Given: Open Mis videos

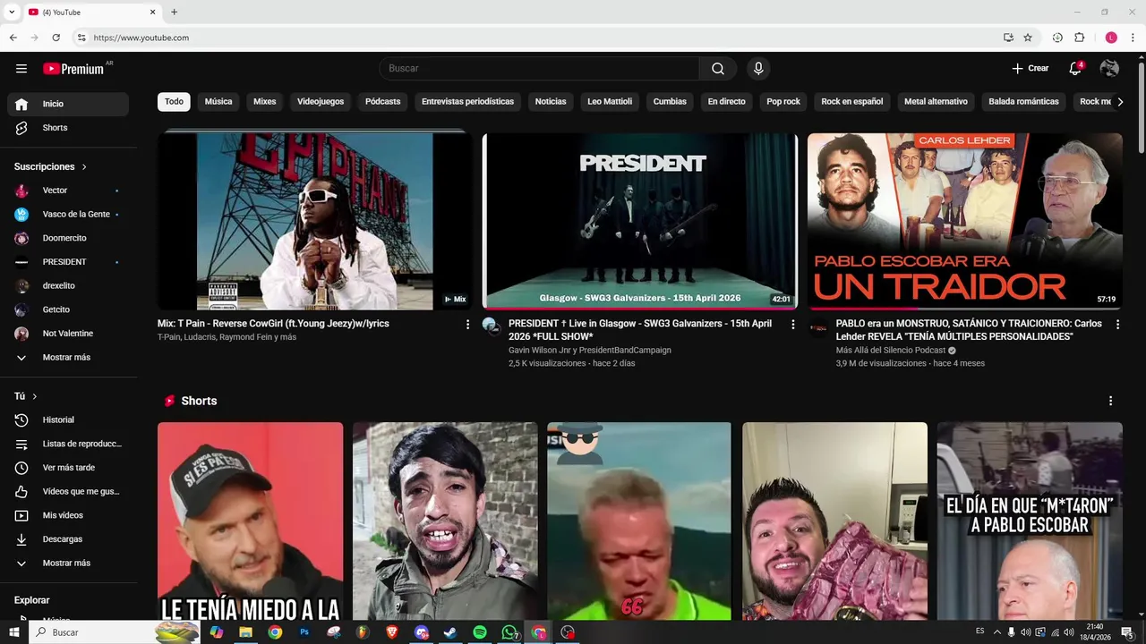Looking at the screenshot, I should pos(68,515).
